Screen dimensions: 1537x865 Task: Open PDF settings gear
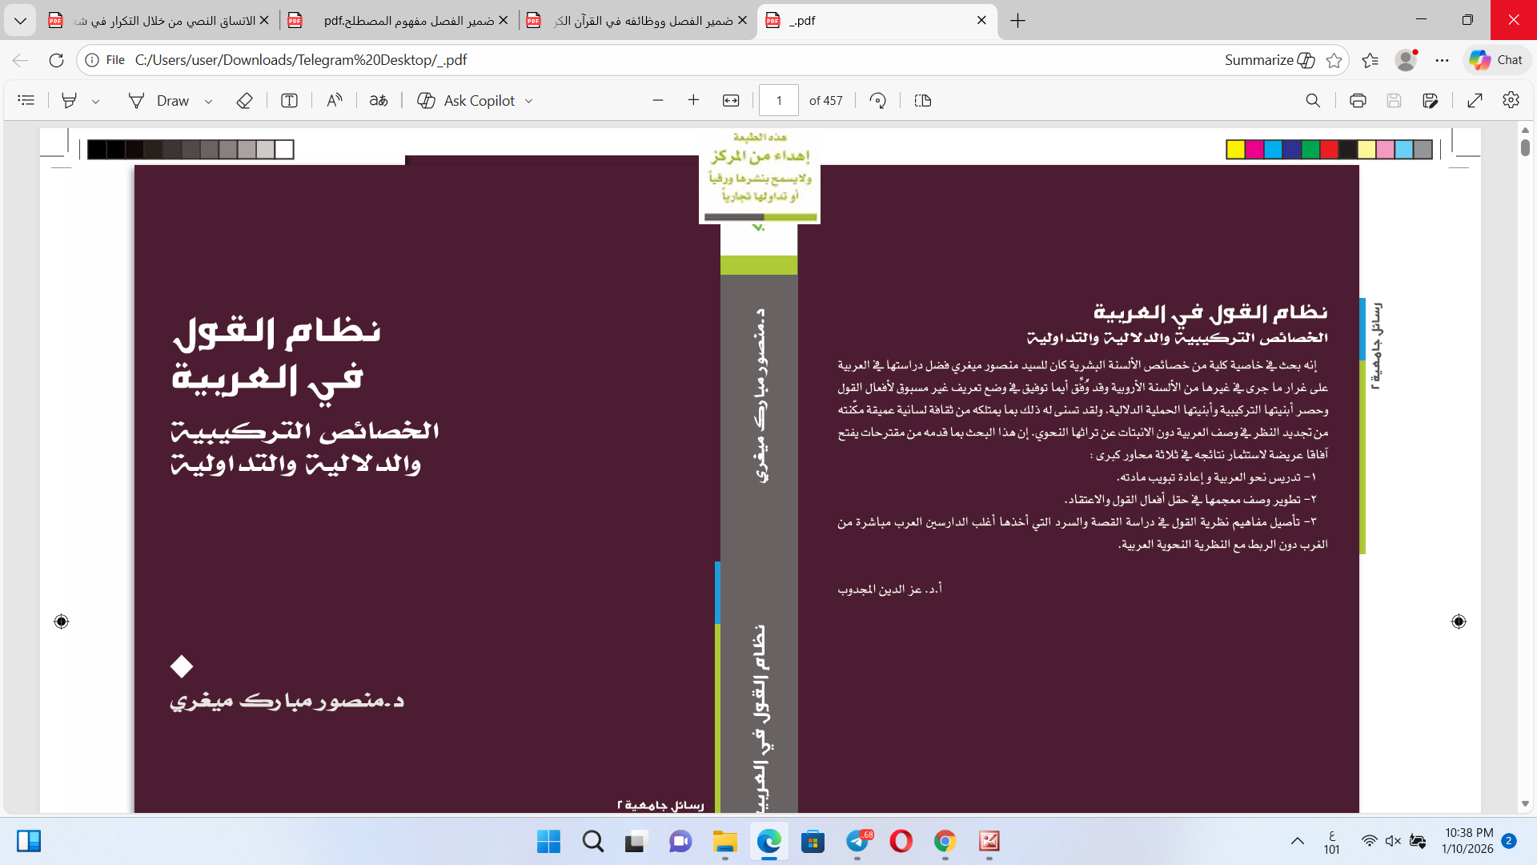1511,100
